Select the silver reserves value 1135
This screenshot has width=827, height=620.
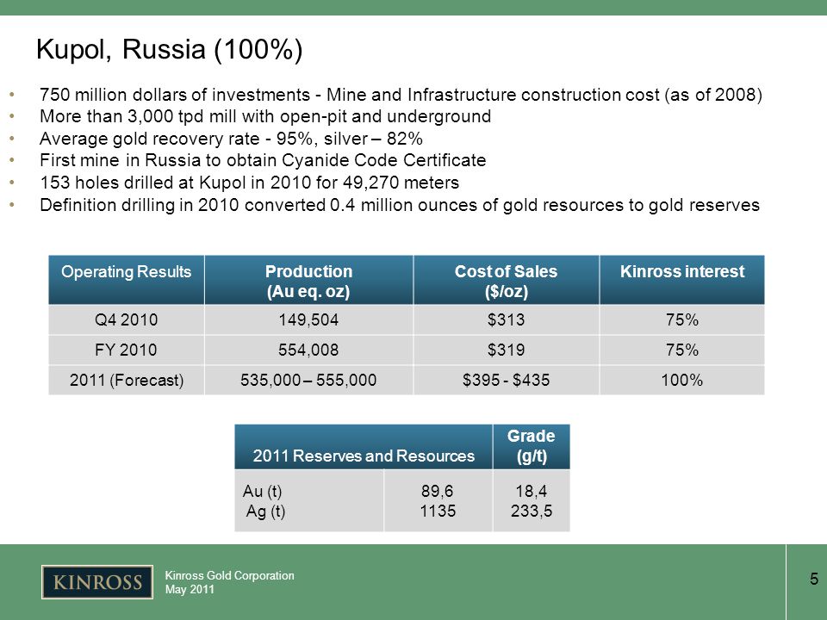(x=438, y=511)
